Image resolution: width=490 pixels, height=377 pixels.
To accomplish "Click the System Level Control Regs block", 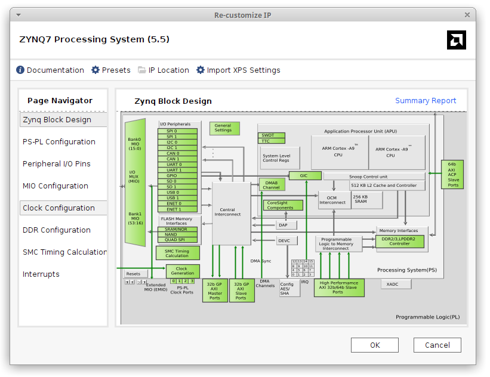I will pyautogui.click(x=280, y=158).
